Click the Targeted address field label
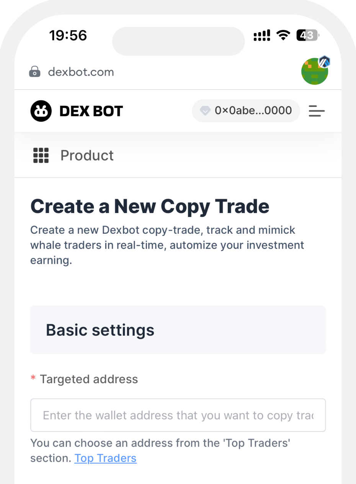This screenshot has width=356, height=484. click(x=89, y=379)
